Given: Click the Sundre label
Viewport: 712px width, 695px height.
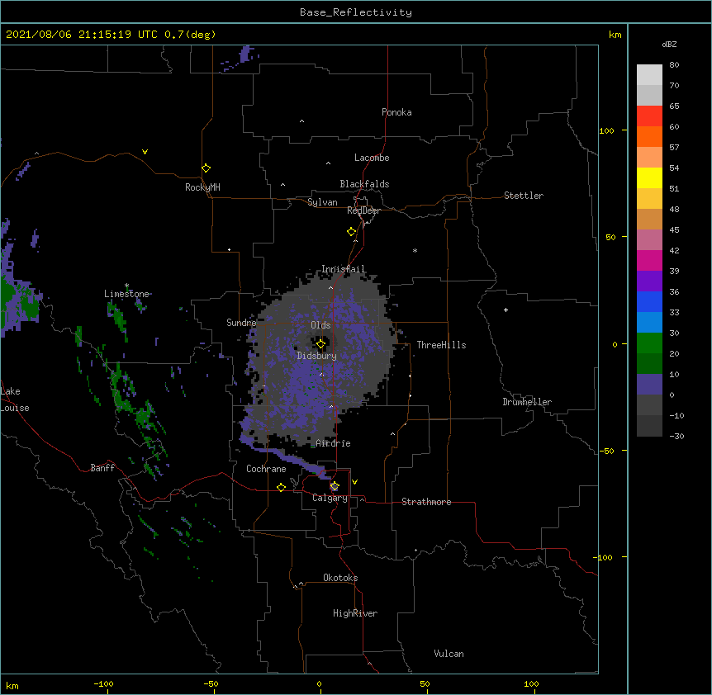Looking at the screenshot, I should (241, 323).
